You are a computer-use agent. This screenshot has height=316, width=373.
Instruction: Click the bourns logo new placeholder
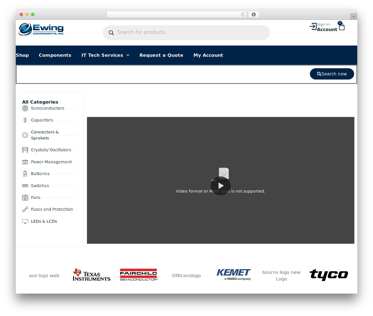click(281, 275)
